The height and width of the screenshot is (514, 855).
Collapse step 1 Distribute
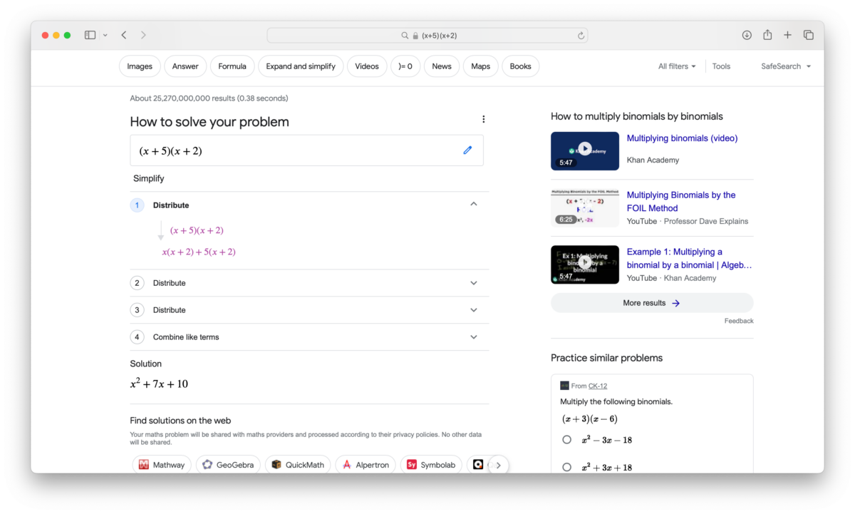[474, 205]
